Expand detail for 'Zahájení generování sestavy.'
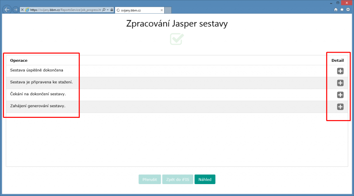Screen dimensions: 354x196 click(x=340, y=107)
